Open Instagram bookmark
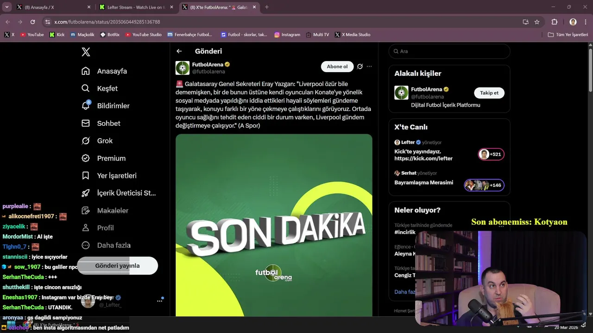This screenshot has width=593, height=333. (x=287, y=35)
